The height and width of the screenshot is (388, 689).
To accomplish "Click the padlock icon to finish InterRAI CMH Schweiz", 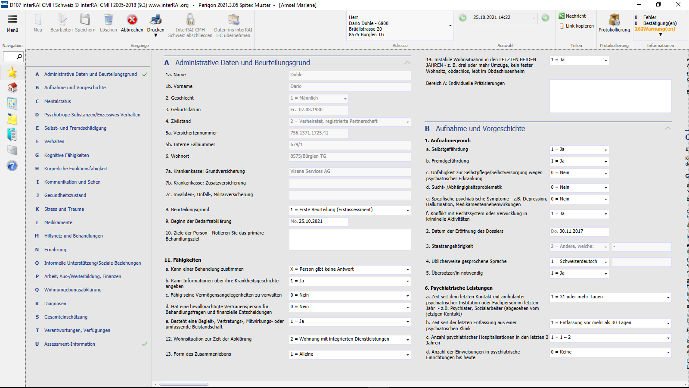I will [190, 19].
